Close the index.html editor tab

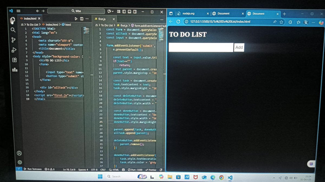click(39, 19)
